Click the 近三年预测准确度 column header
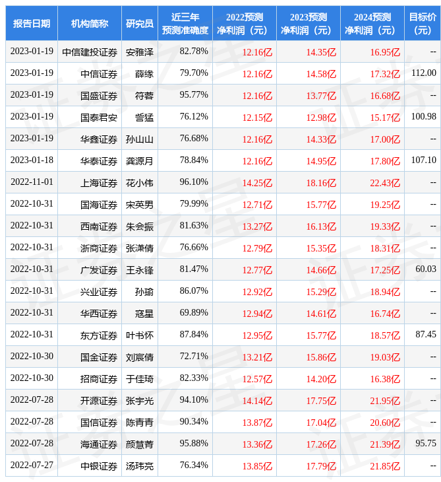Image resolution: width=441 pixels, height=482 pixels. (x=185, y=23)
